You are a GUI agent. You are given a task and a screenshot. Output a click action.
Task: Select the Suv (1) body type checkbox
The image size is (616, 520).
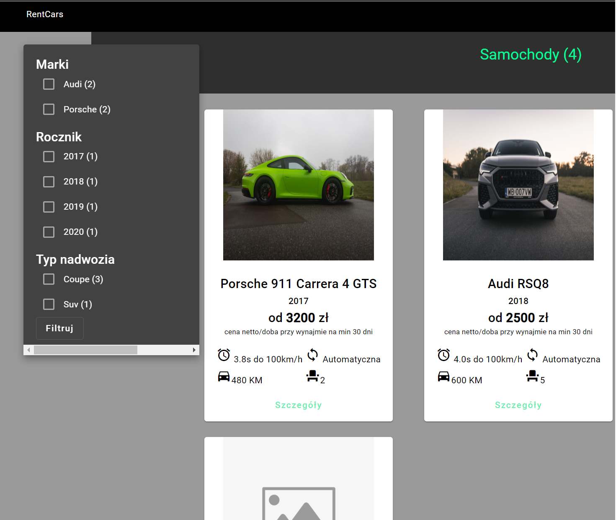[49, 304]
